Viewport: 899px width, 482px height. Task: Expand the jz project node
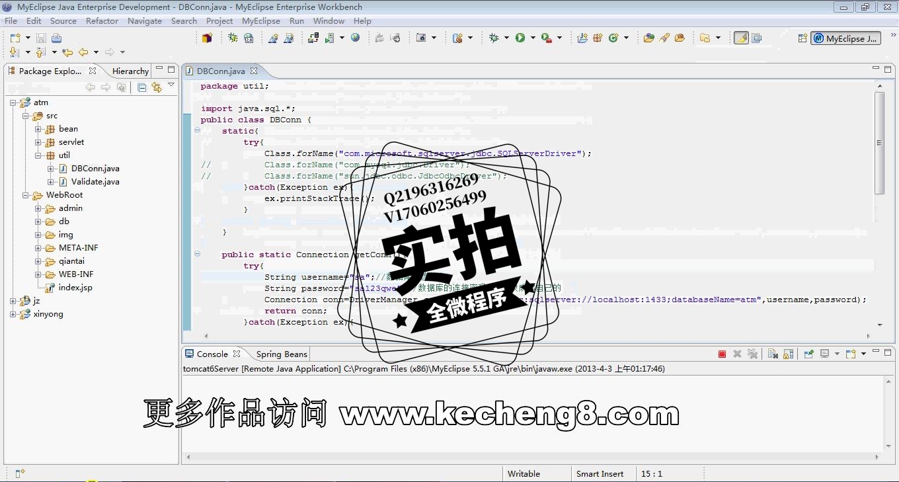(x=13, y=301)
